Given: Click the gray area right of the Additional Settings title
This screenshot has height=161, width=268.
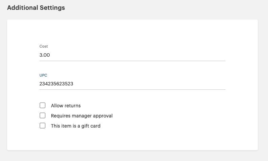Looking at the screenshot, I should (169, 8).
